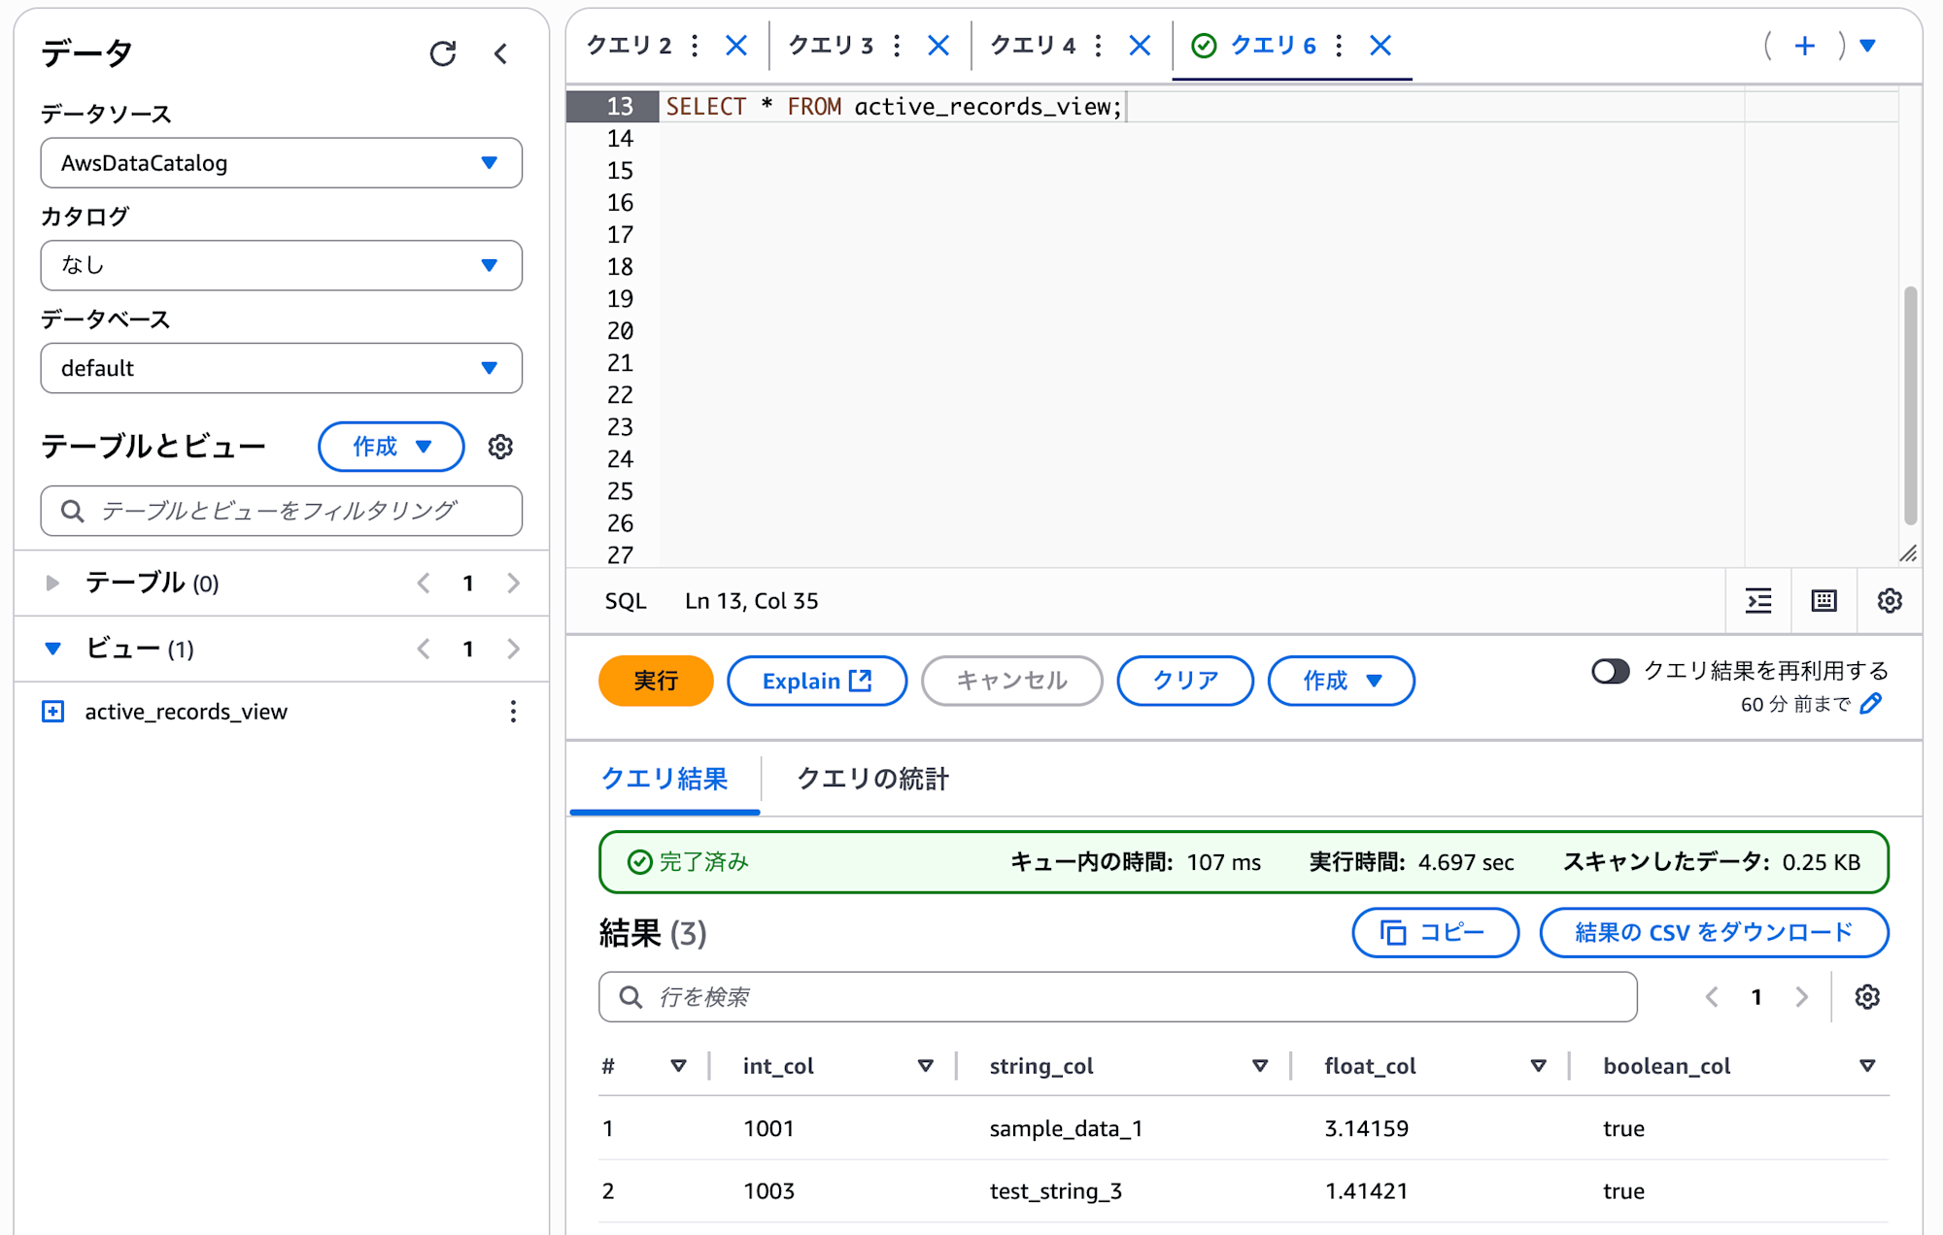Click the editor vertical scrollbar
The height and width of the screenshot is (1235, 1943).
coord(1910,405)
